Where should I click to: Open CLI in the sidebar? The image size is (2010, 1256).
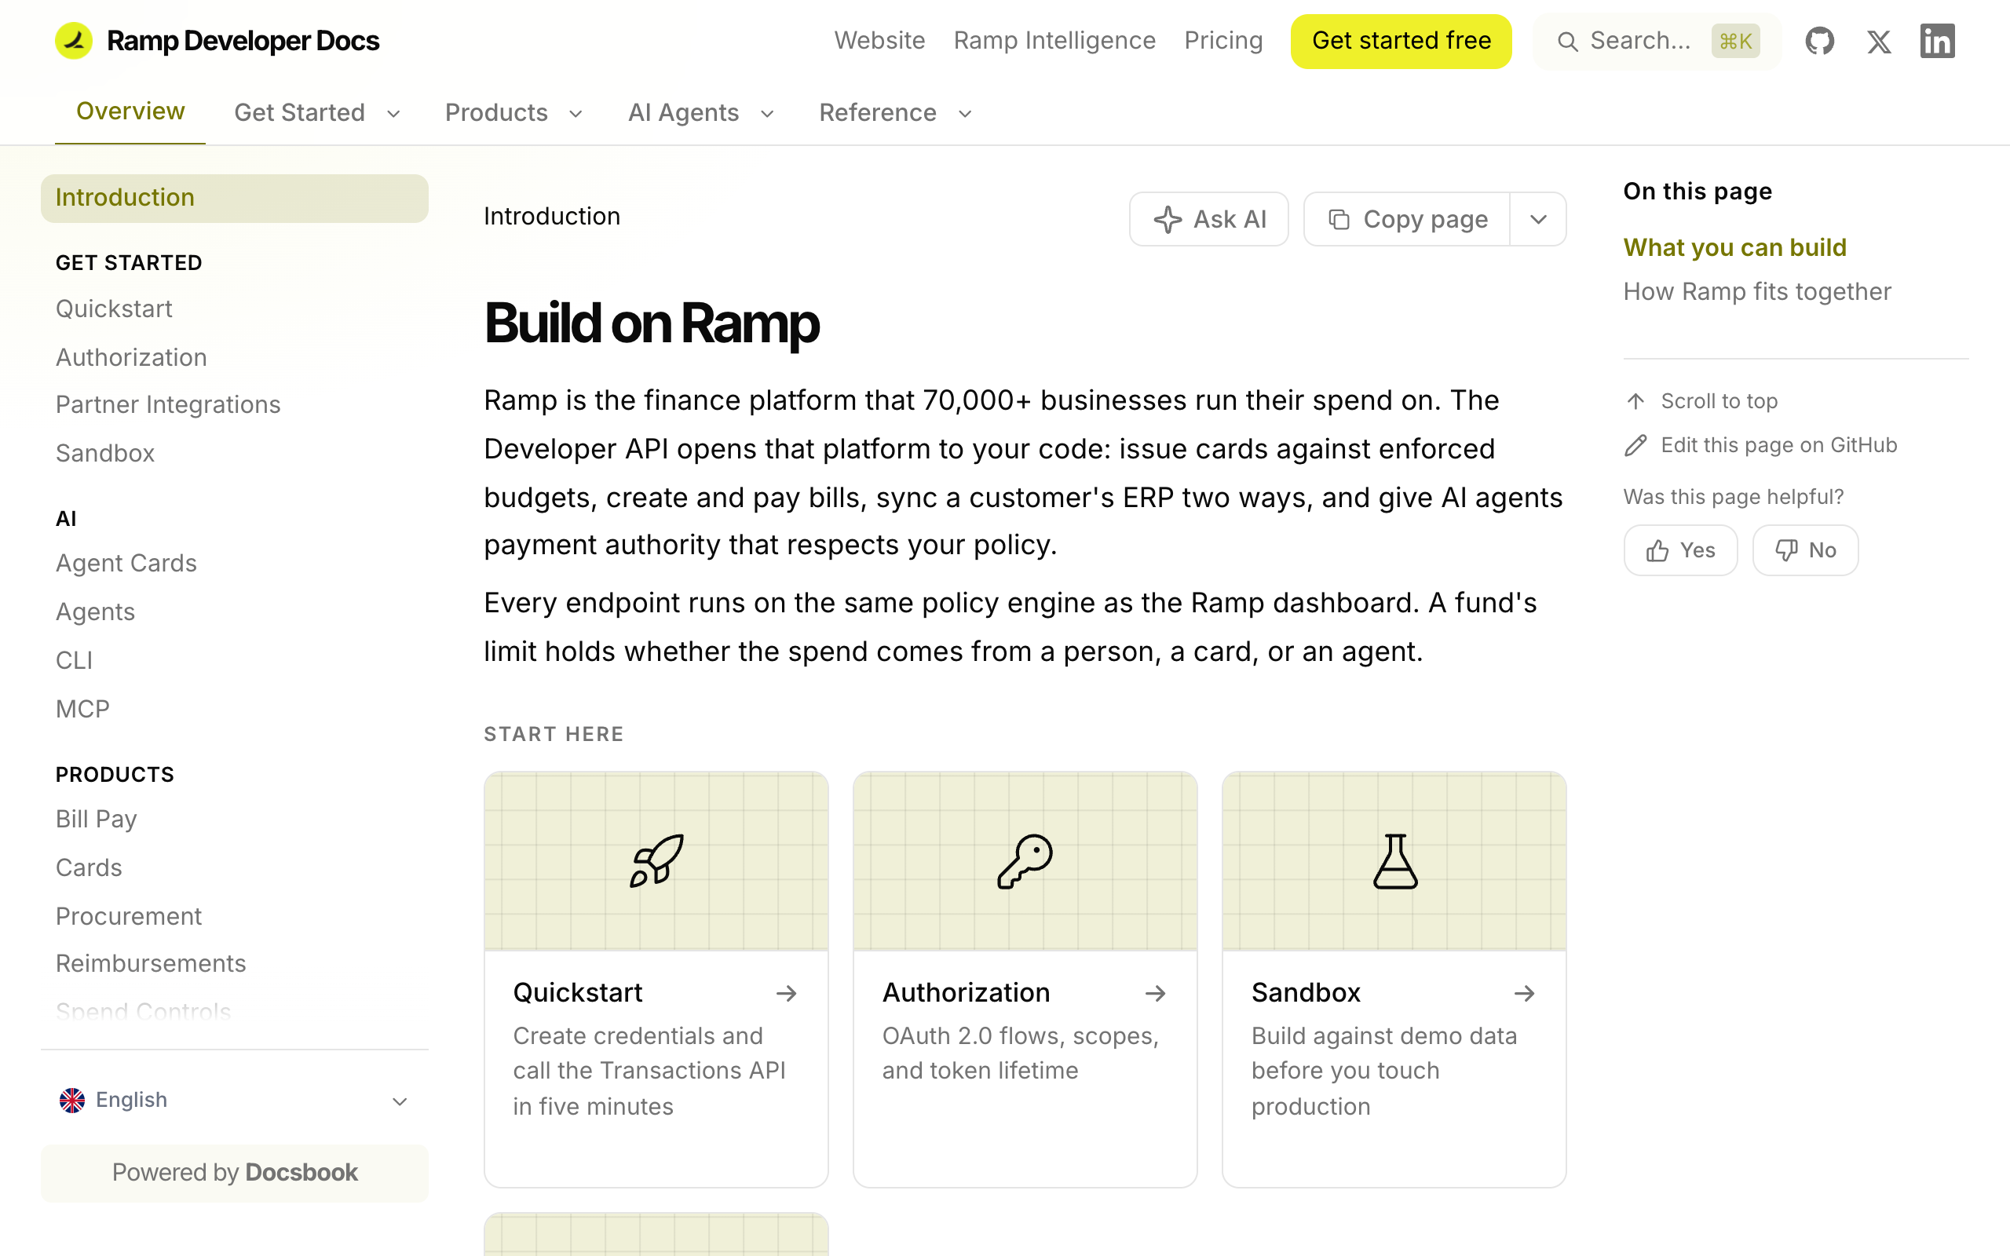pyautogui.click(x=74, y=660)
